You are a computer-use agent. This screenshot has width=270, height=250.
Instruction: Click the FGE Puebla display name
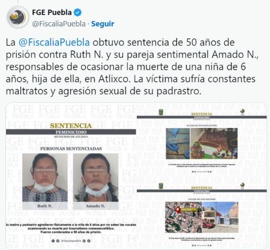point(52,13)
